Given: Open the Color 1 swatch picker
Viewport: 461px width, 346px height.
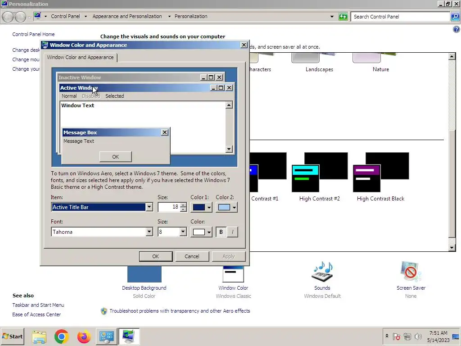Looking at the screenshot, I should click(x=201, y=207).
